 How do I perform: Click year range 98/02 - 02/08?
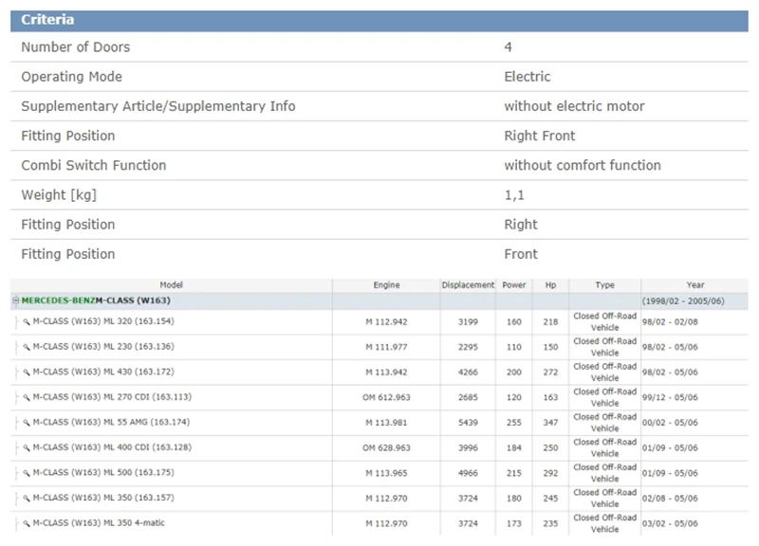coord(670,321)
